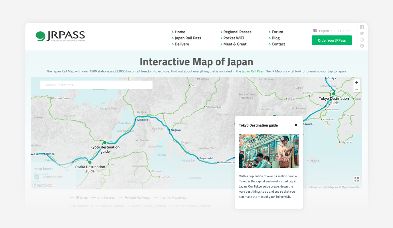Select the Gero station label
The width and height of the screenshot is (393, 228).
(193, 85)
